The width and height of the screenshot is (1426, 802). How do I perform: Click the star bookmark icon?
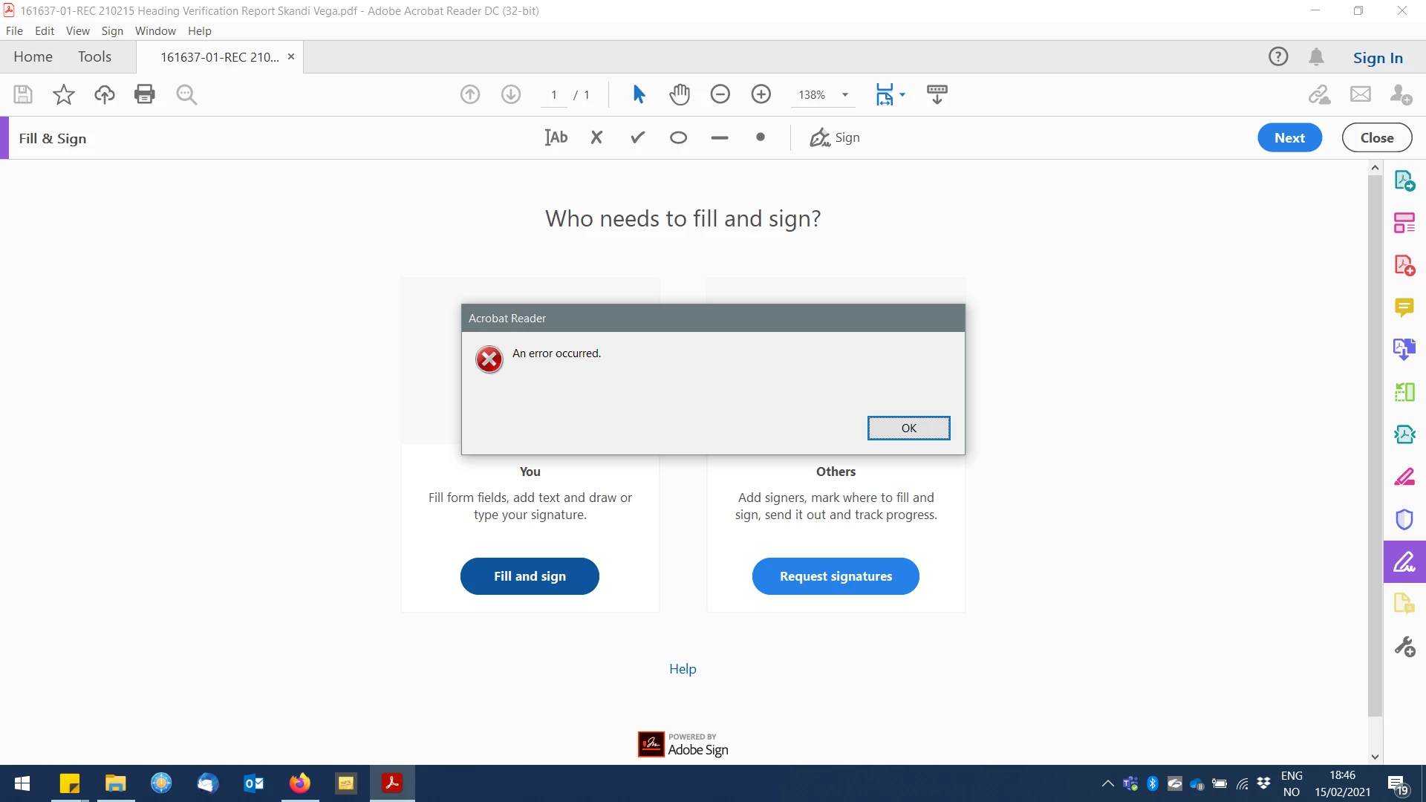(64, 94)
